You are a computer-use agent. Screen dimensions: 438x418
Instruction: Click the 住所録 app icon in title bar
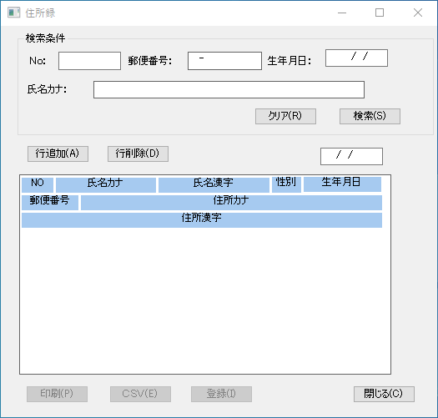[x=13, y=13]
